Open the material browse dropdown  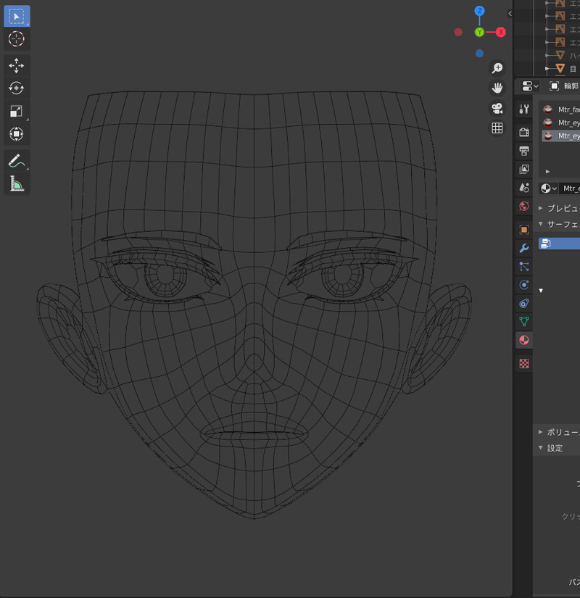(549, 188)
